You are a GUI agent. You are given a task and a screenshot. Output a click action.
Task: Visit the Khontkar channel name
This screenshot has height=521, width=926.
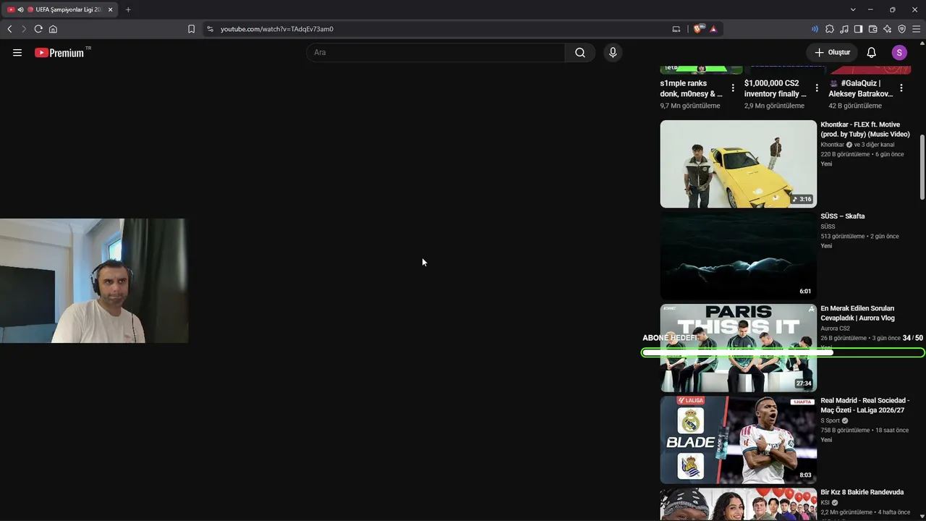click(832, 145)
